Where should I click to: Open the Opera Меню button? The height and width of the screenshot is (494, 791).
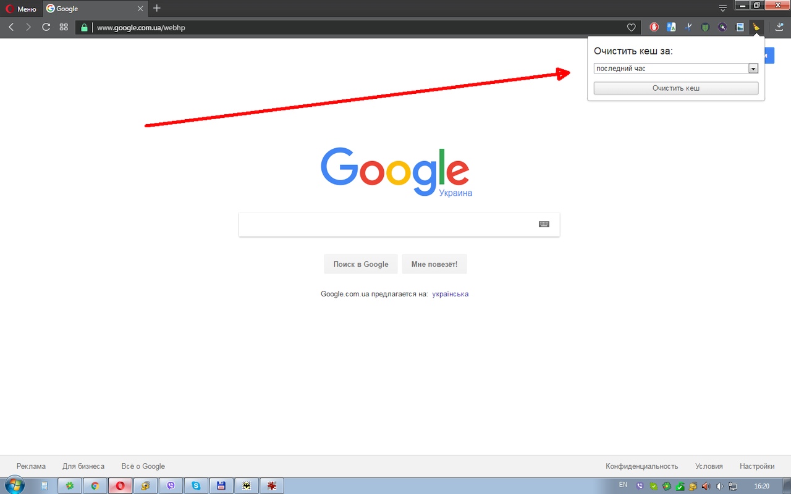click(22, 9)
